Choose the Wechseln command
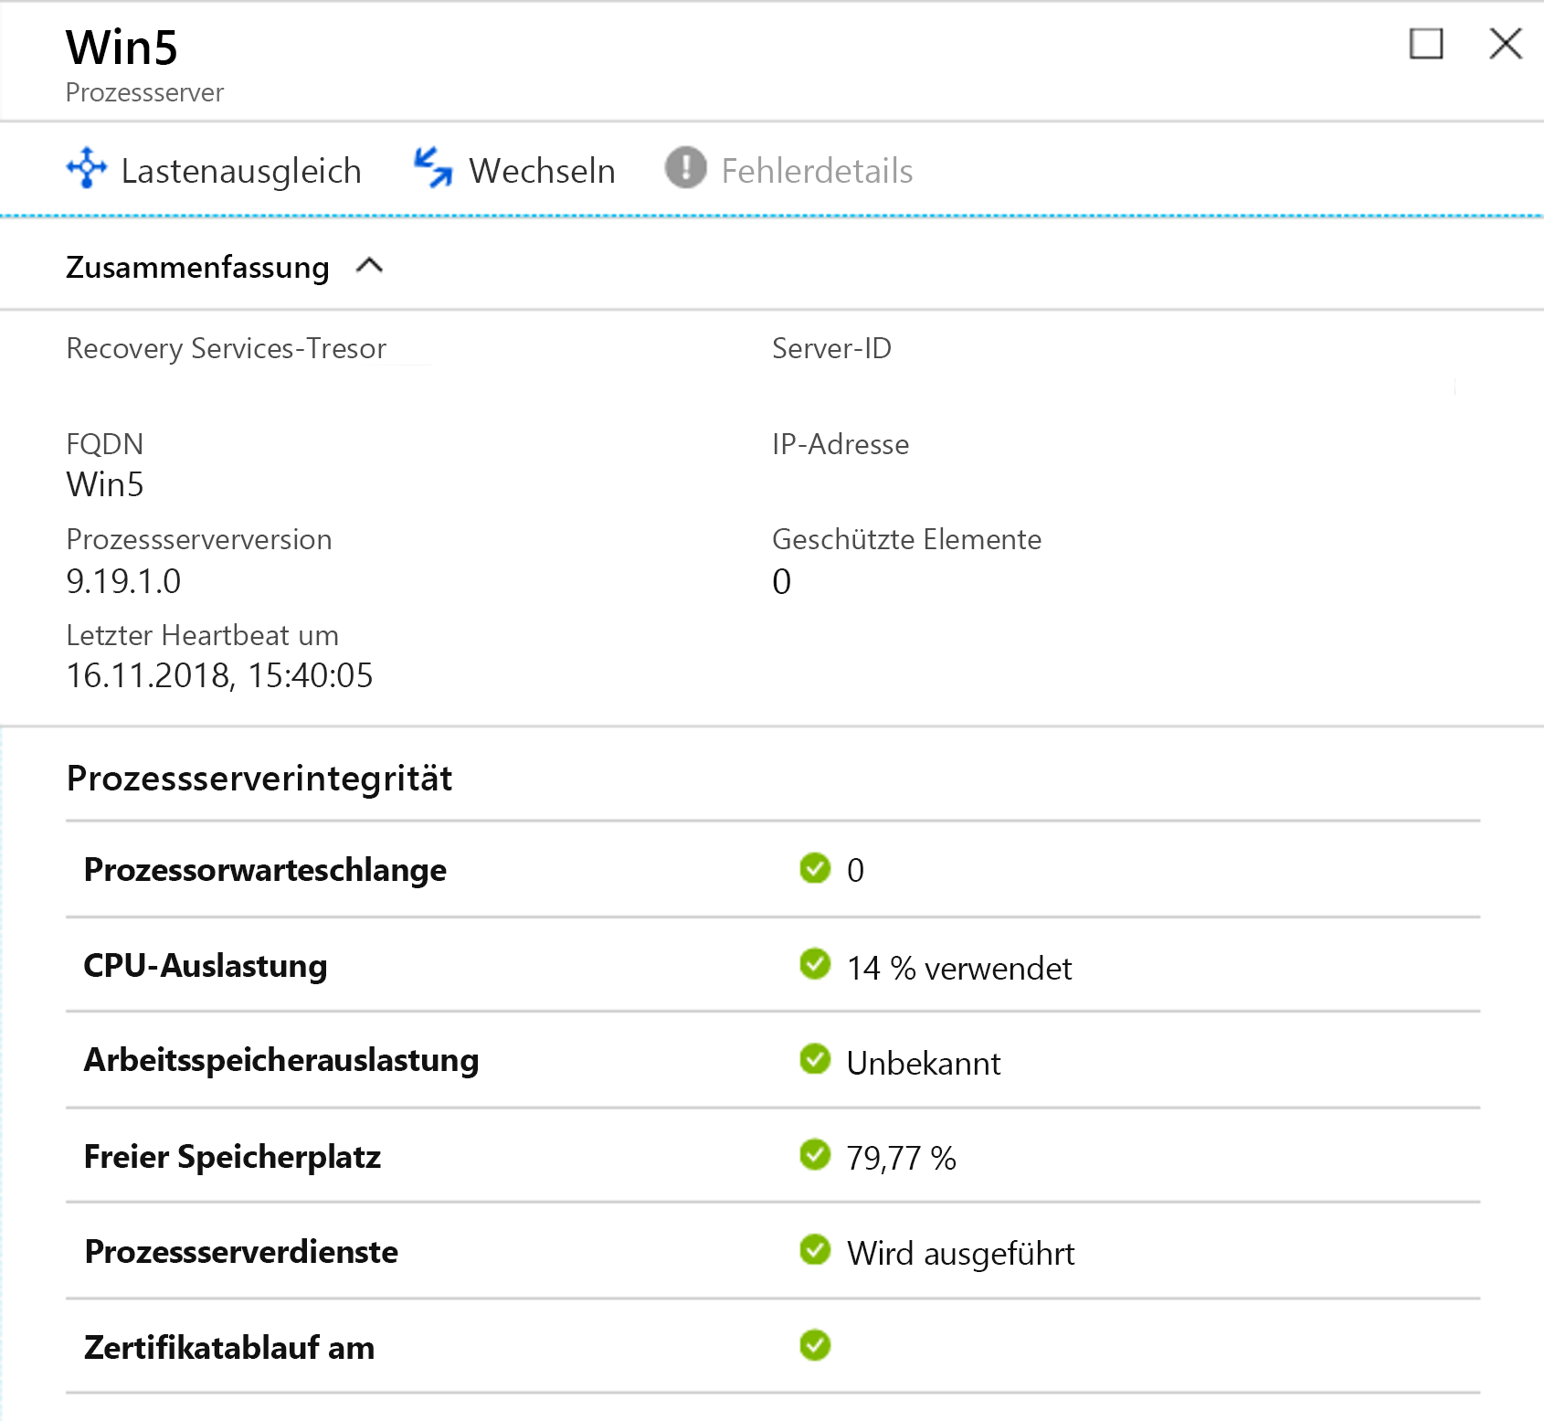 514,170
